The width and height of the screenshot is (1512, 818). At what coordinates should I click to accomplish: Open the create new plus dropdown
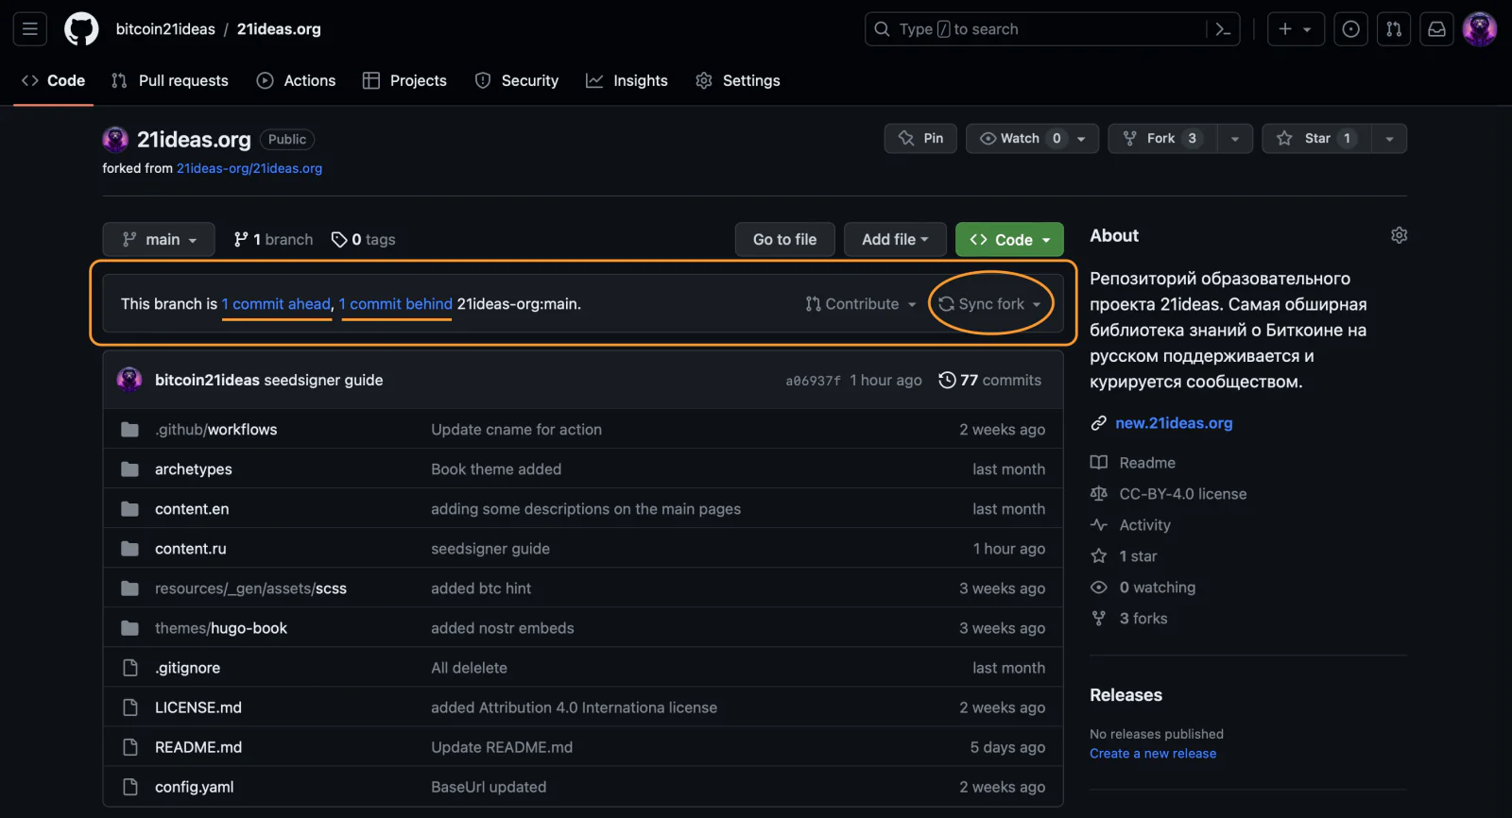(1296, 29)
